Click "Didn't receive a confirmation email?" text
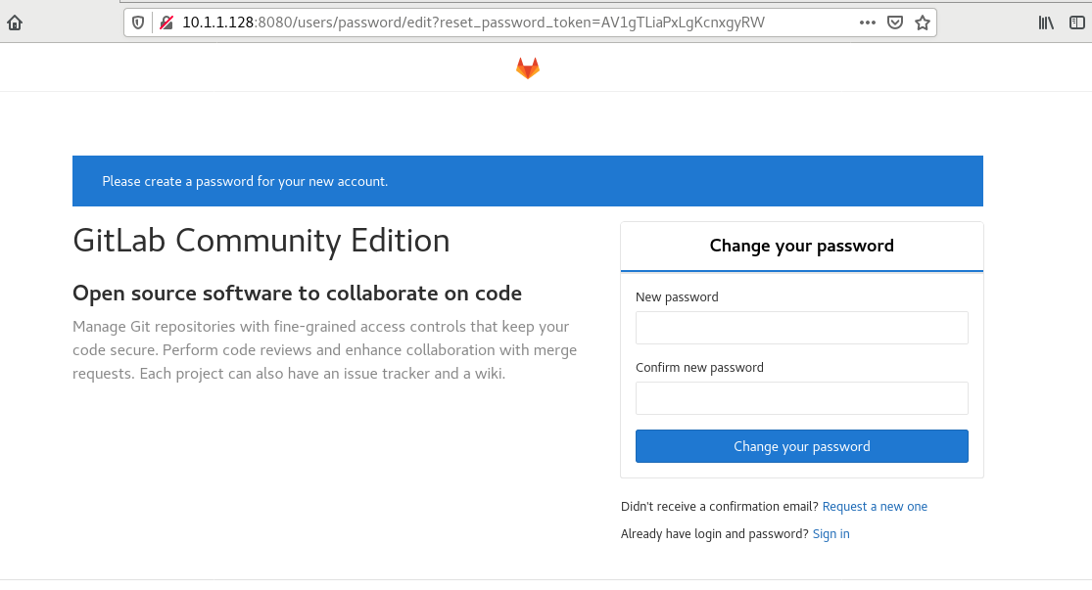Screen dimensions: 1092x590 (x=720, y=507)
